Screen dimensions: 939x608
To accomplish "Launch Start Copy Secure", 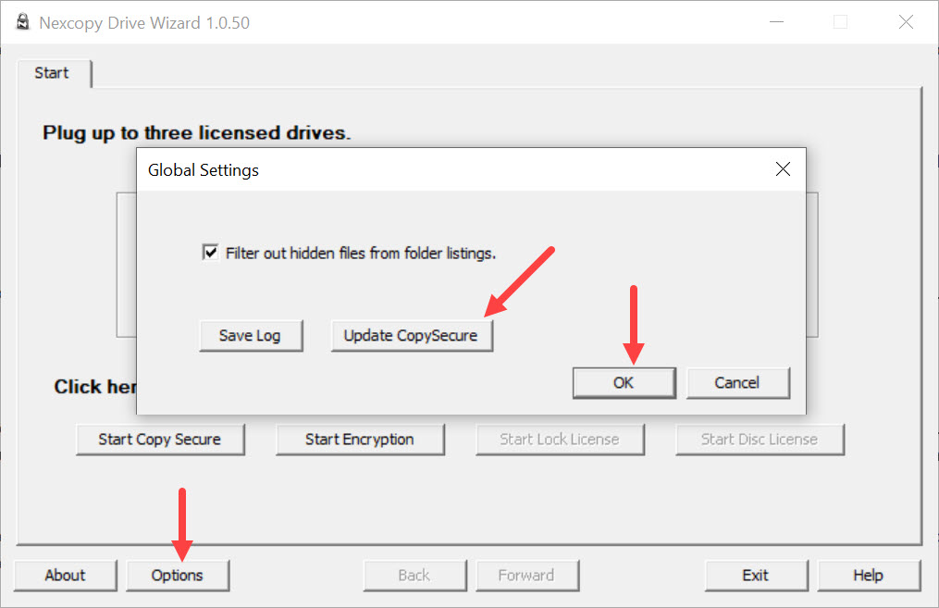I will click(x=159, y=440).
